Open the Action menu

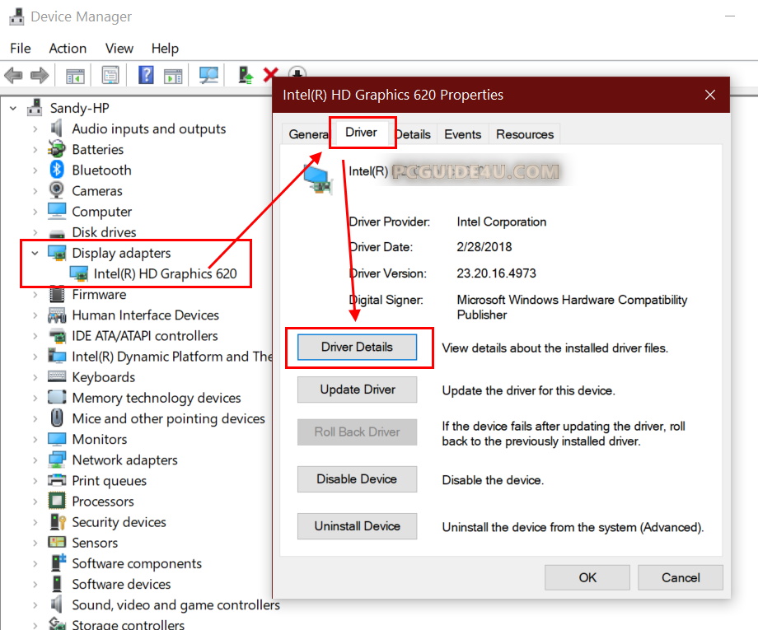tap(68, 49)
